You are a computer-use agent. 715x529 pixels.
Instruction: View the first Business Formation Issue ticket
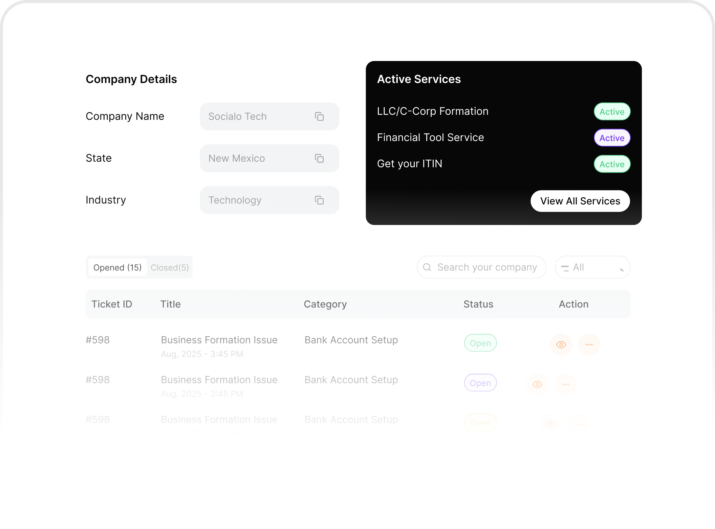pos(561,344)
